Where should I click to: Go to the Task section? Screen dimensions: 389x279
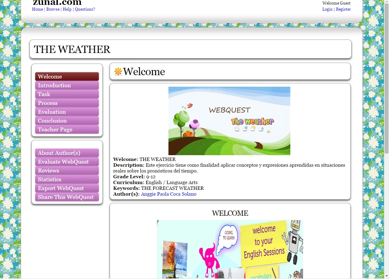(67, 94)
